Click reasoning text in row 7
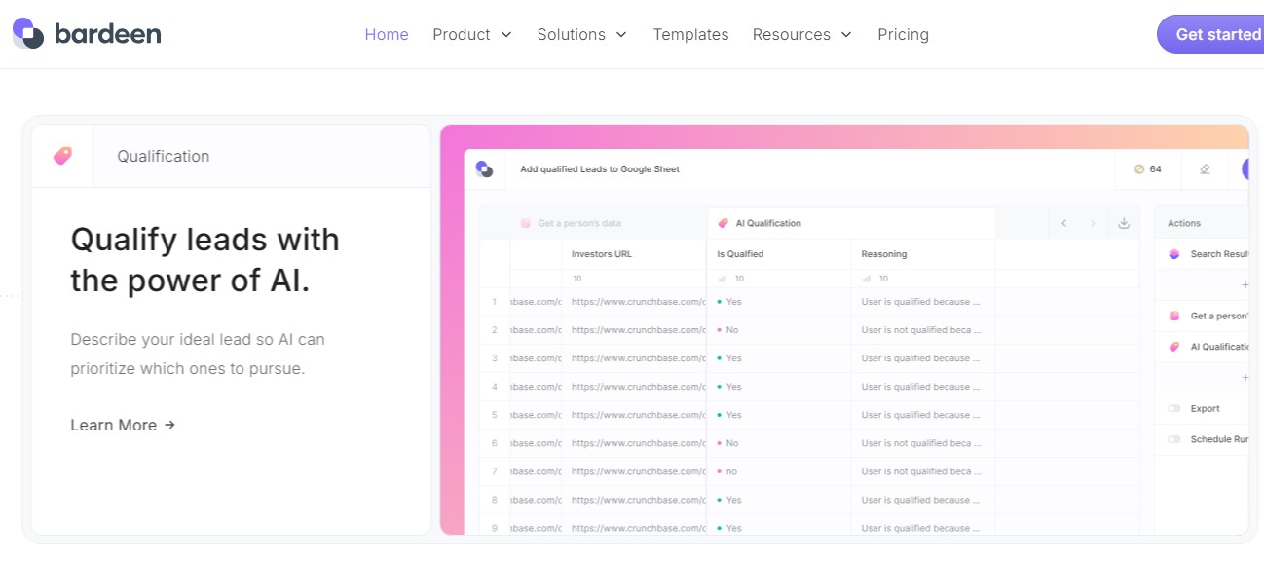This screenshot has width=1264, height=561. pos(921,471)
